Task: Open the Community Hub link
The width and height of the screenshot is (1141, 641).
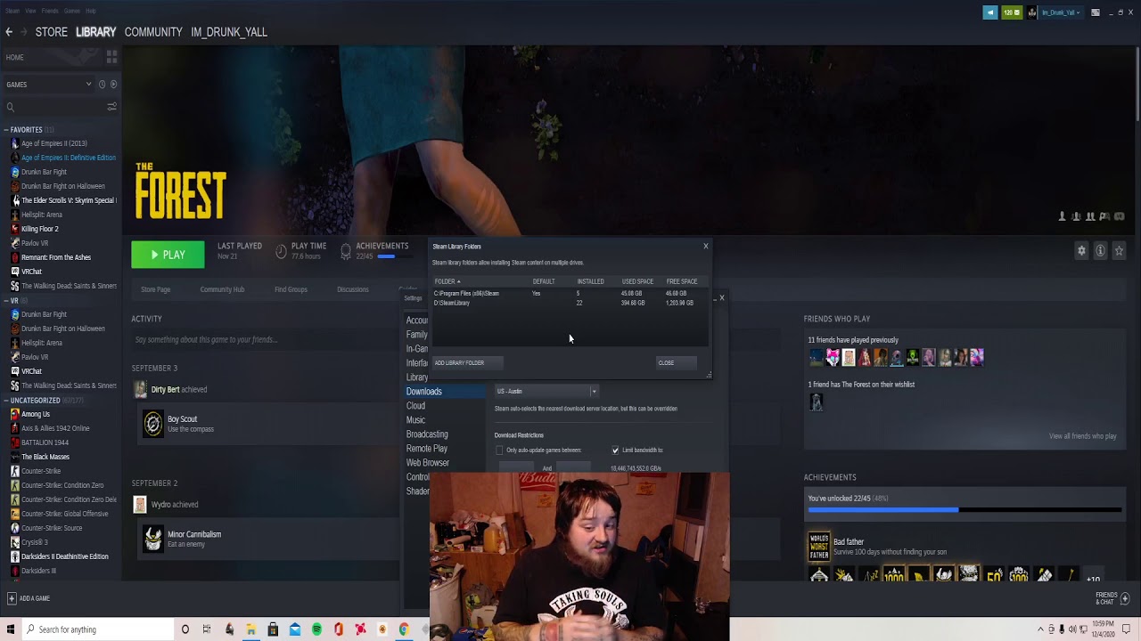Action: tap(222, 289)
